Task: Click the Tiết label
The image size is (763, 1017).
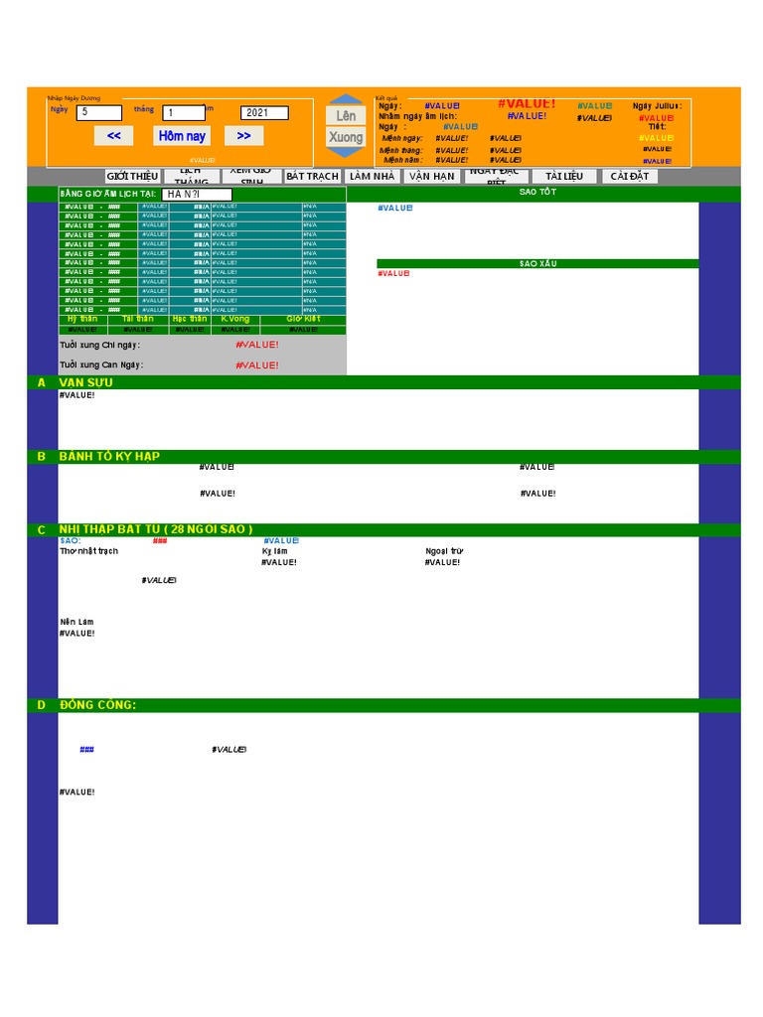Action: coord(658,127)
